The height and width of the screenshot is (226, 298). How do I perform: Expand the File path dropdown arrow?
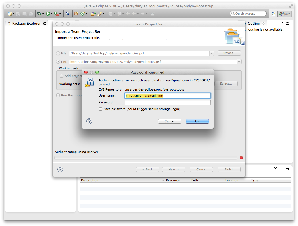(x=211, y=54)
